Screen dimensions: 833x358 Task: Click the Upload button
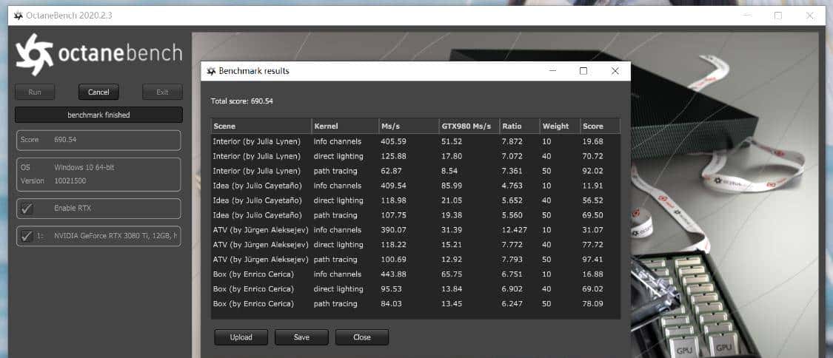tap(241, 337)
